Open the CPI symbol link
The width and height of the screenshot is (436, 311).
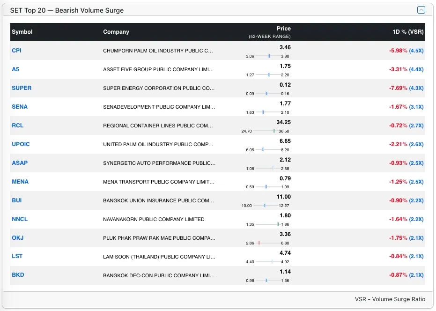pos(16,51)
